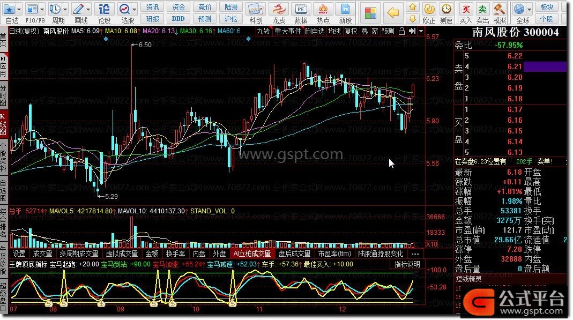
Task: Toggle the chart 预测 forecast option
Action: [x=388, y=32]
